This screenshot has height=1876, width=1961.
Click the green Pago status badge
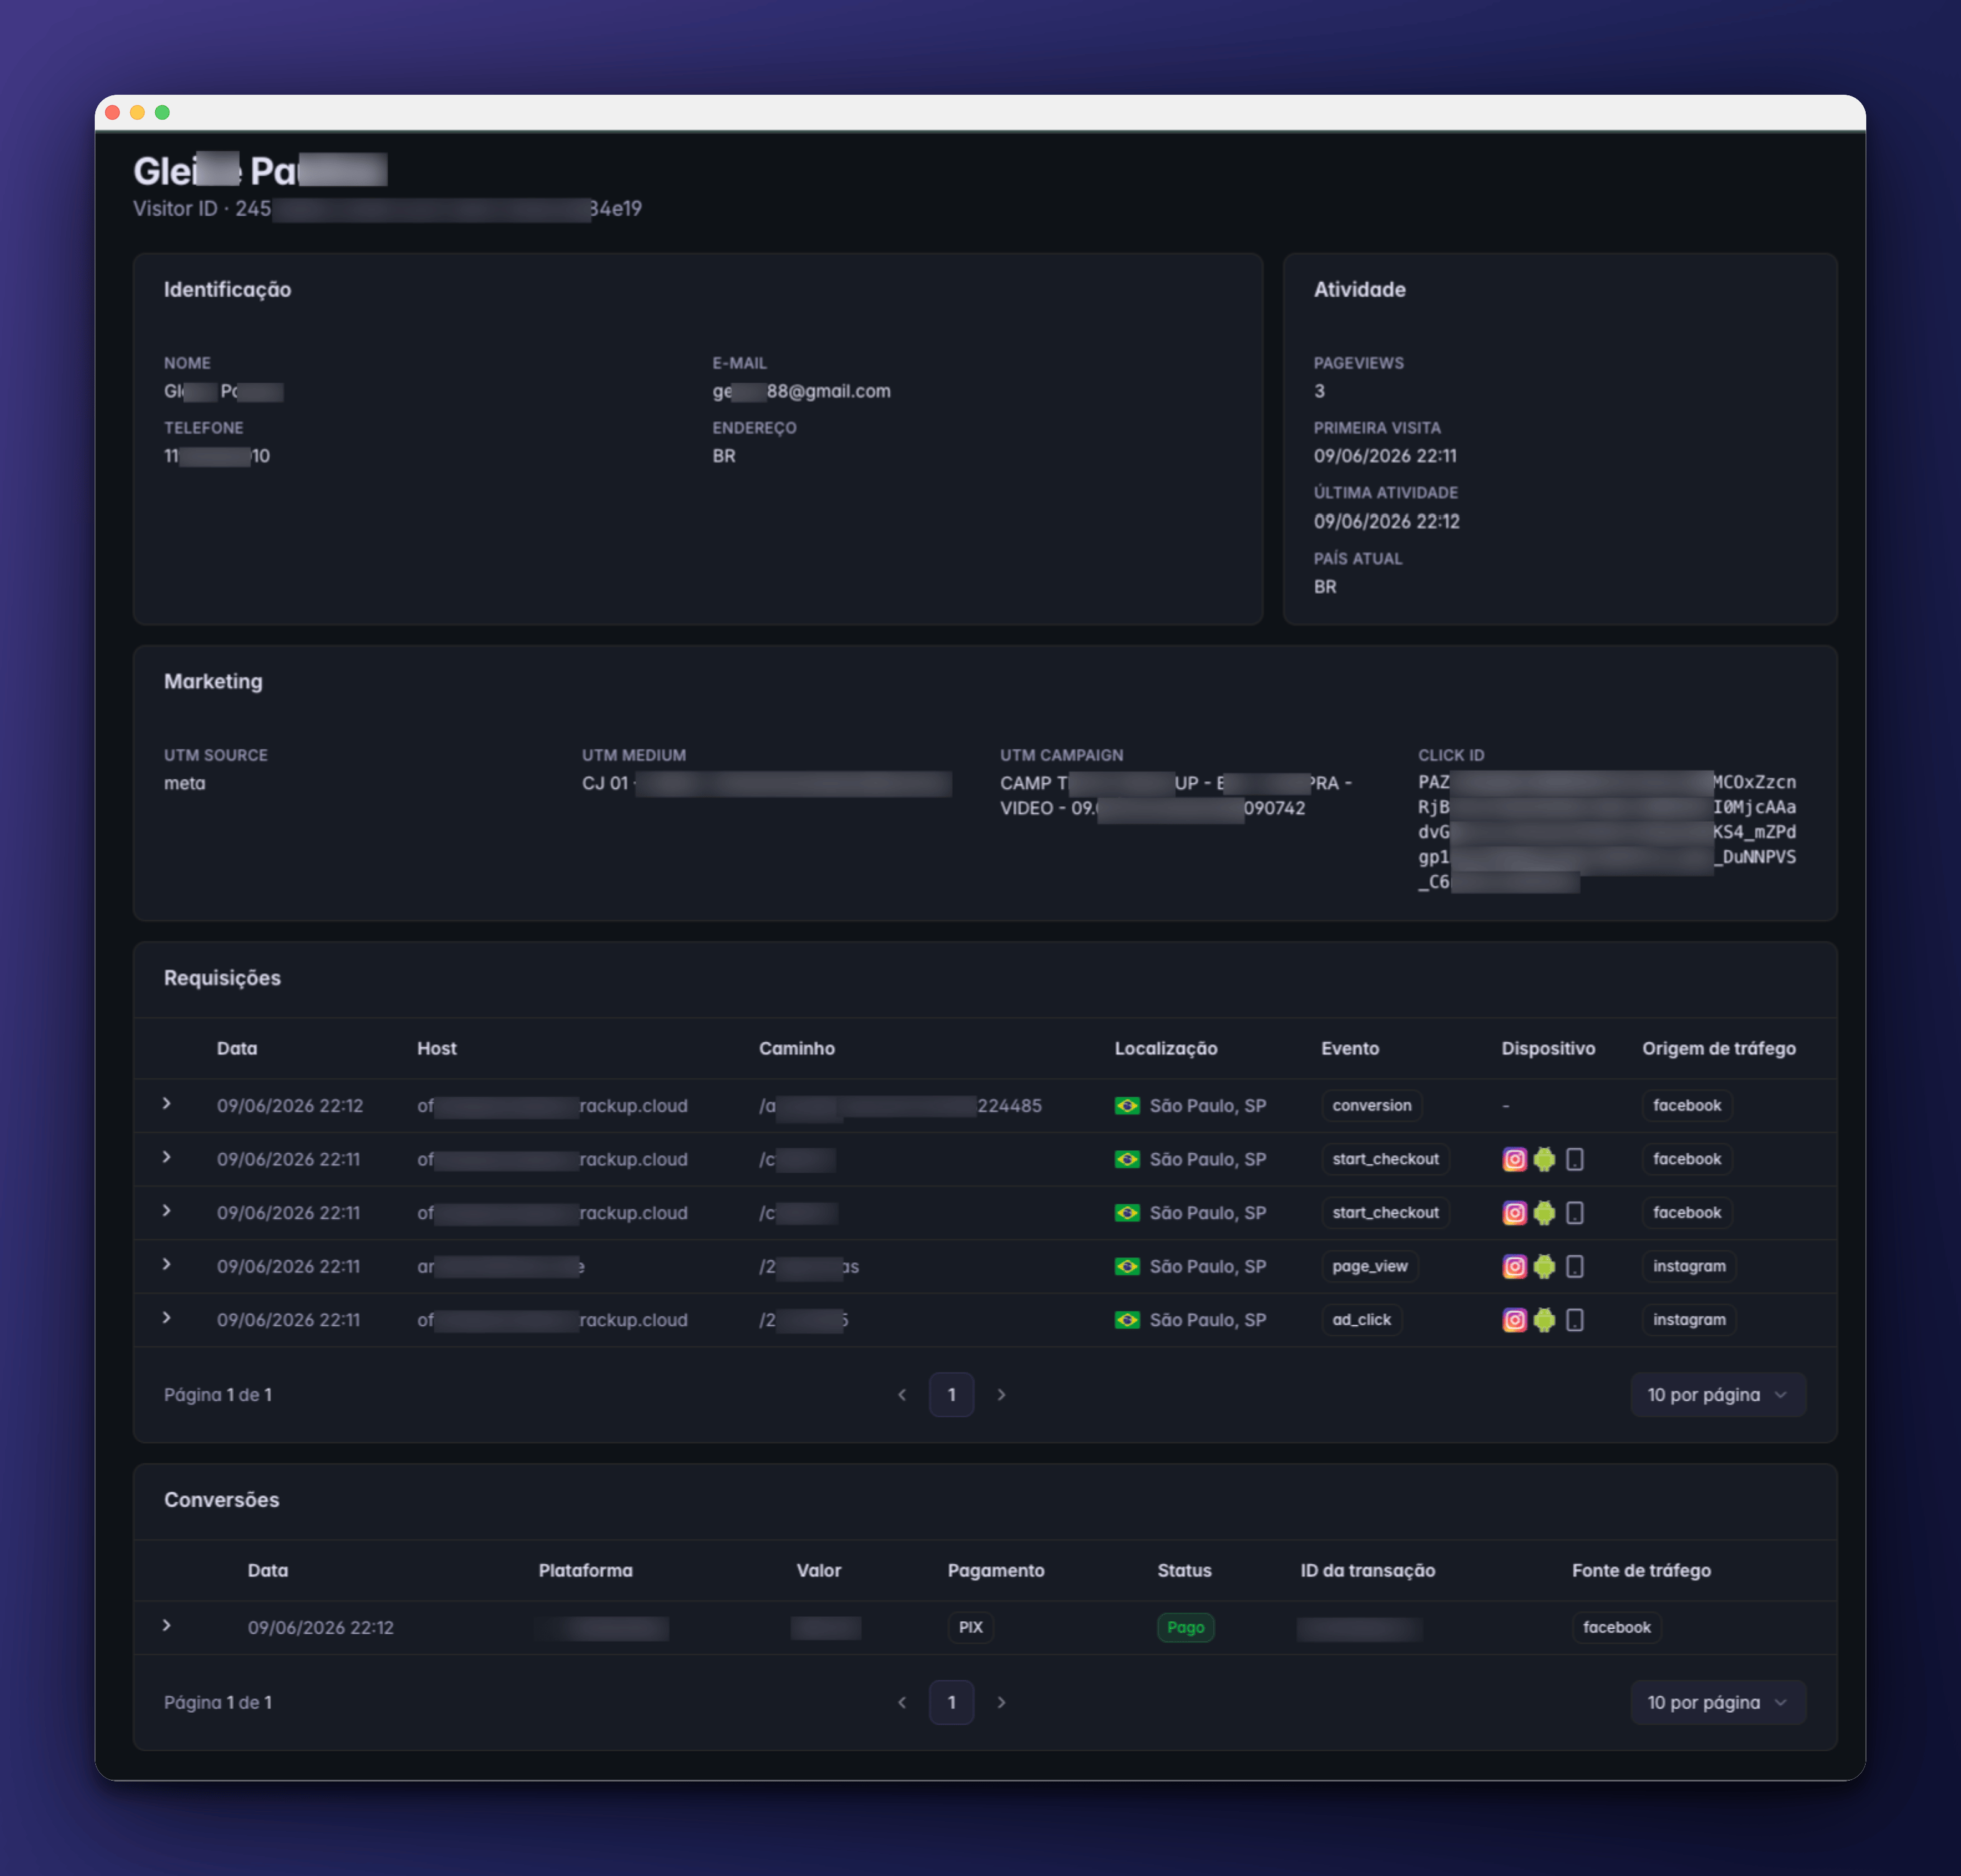click(x=1185, y=1627)
